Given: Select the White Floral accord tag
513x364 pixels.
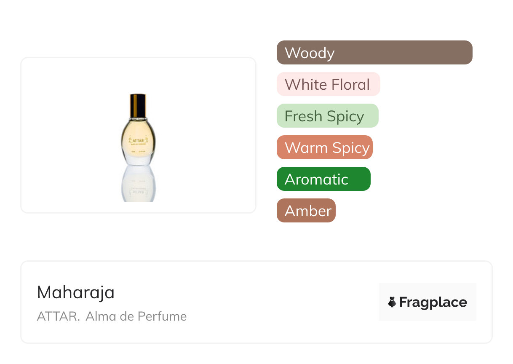Looking at the screenshot, I should pos(328,84).
